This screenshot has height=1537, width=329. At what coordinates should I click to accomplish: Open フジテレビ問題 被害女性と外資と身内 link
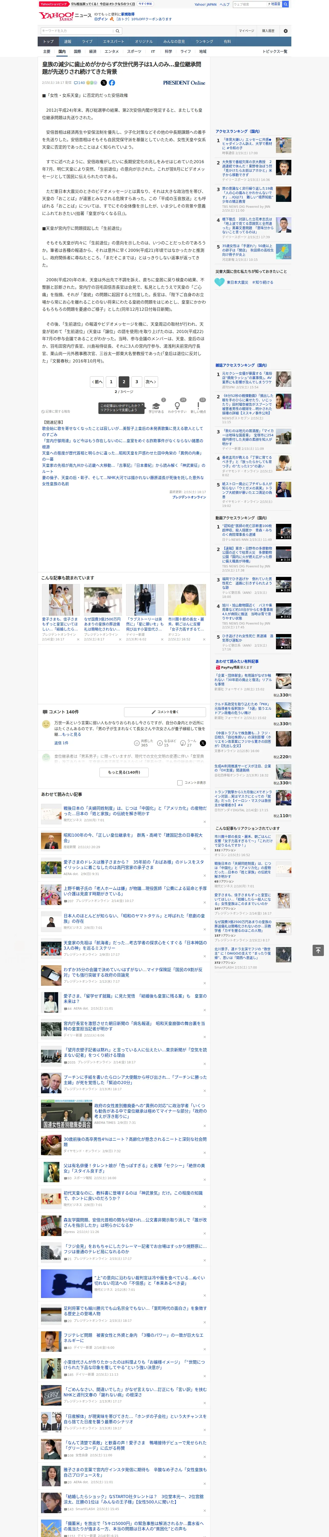134,1337
